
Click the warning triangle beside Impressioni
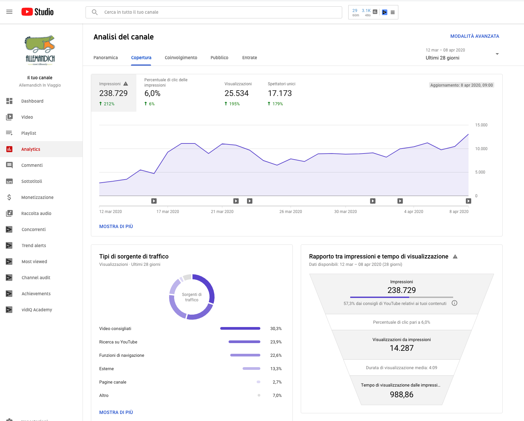(126, 84)
